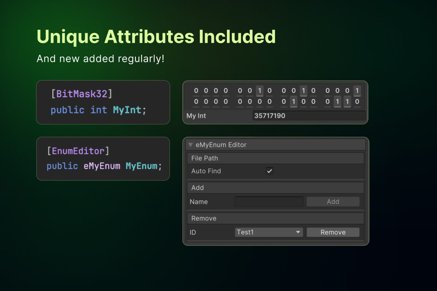Screen dimensions: 437x291
Task: Toggle right of two enabled bits, bottom row's last group
Action: [x=347, y=102]
